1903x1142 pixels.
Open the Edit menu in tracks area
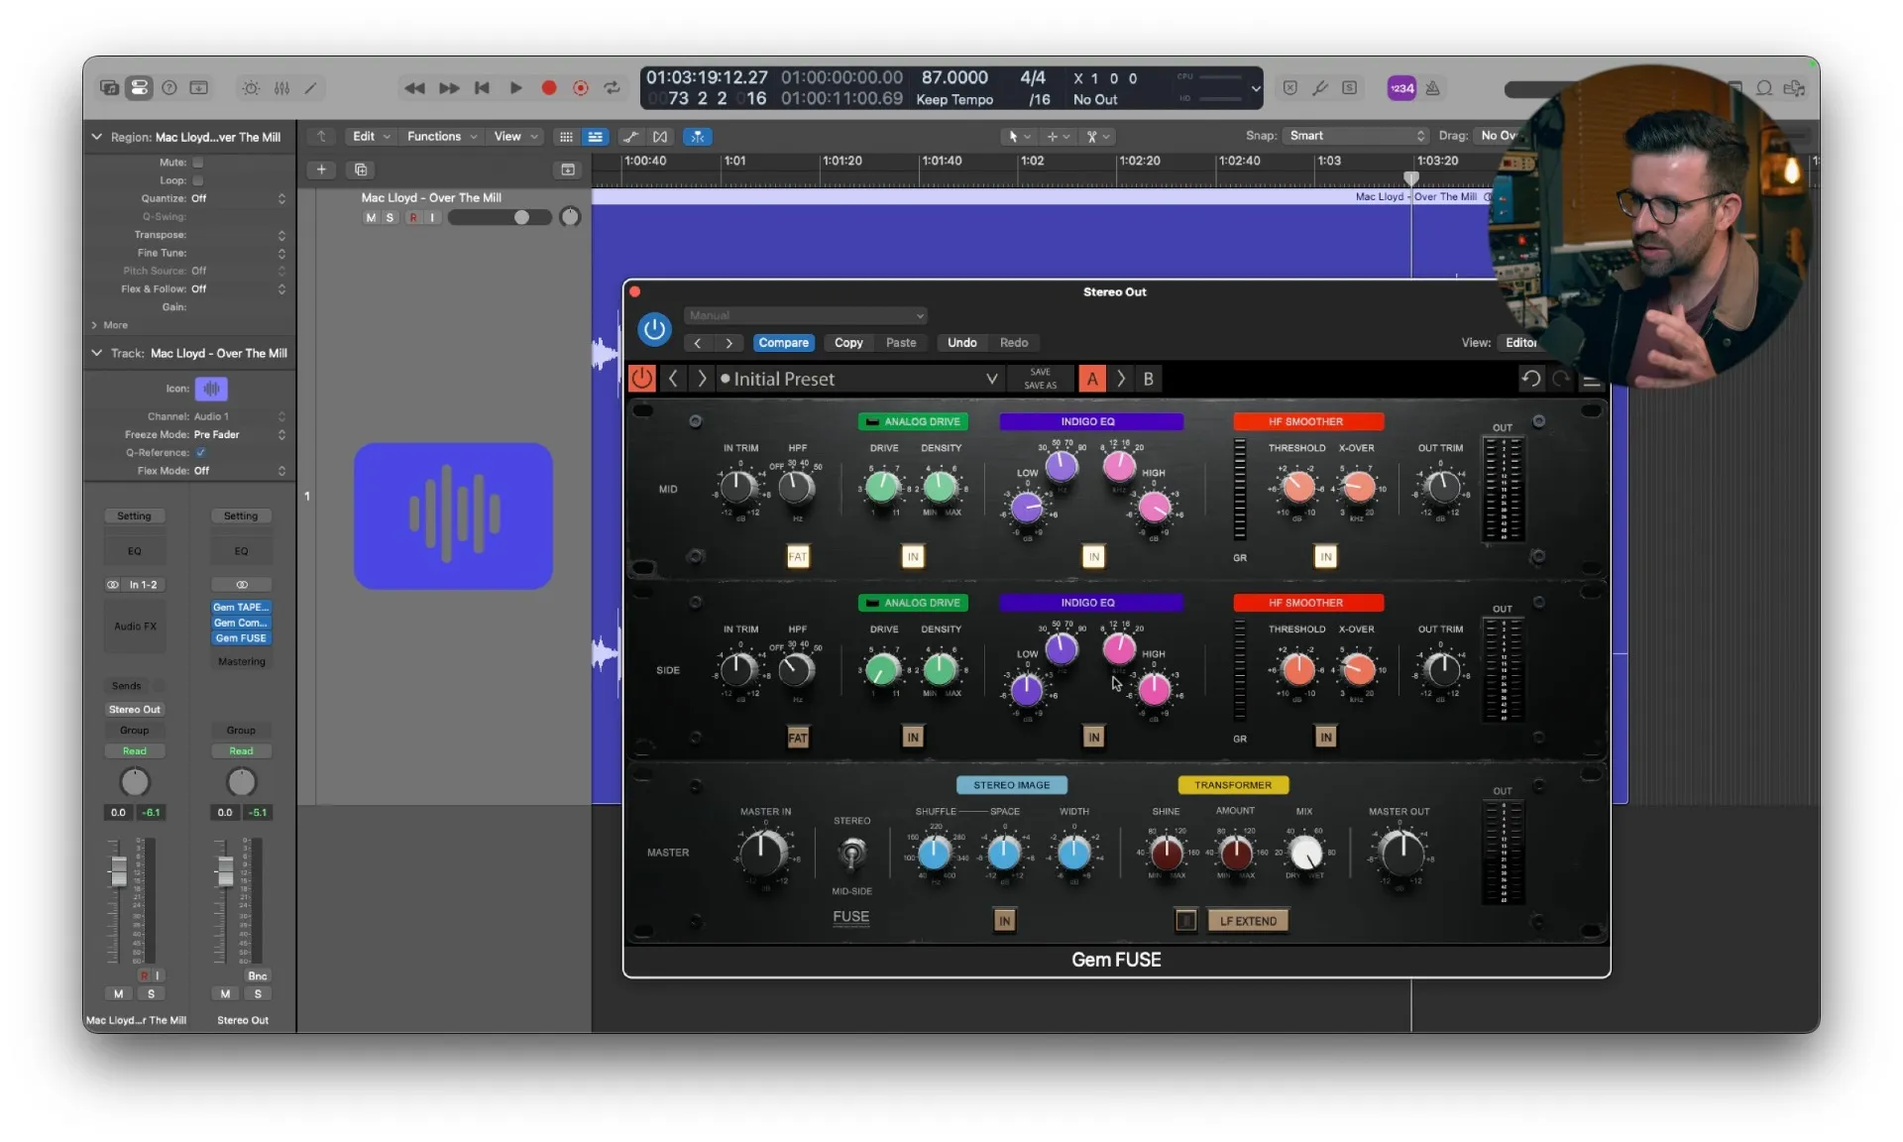click(372, 137)
